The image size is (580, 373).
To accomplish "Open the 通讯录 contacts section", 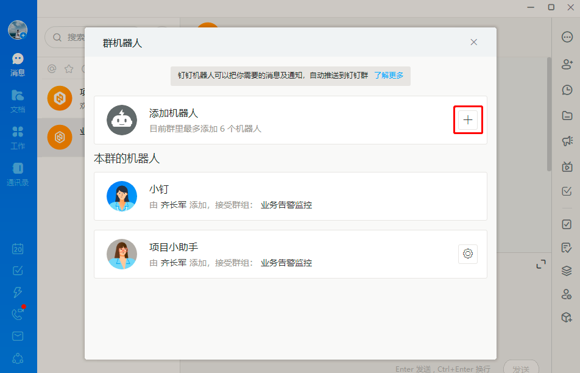I will click(18, 174).
